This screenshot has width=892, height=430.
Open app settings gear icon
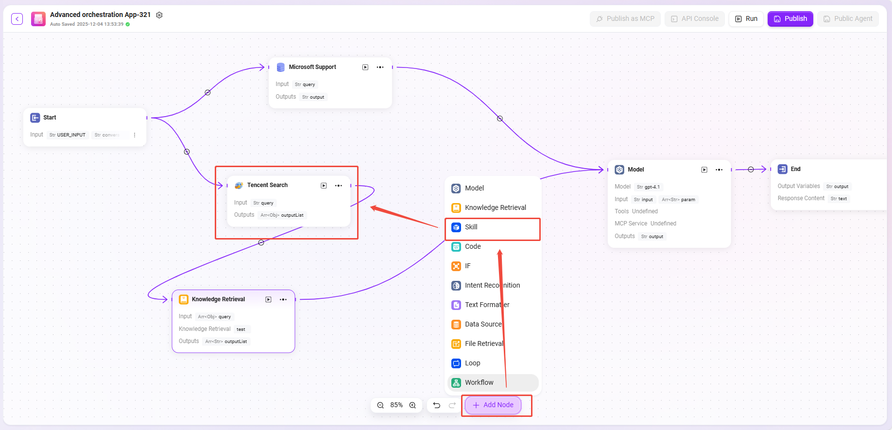pyautogui.click(x=159, y=15)
